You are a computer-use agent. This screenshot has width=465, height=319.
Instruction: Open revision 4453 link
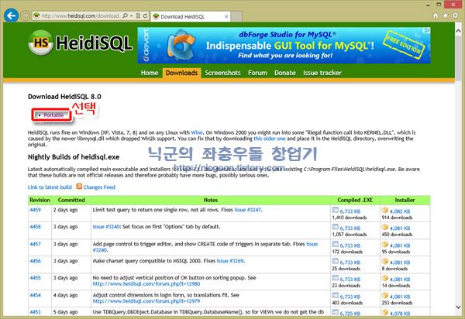click(35, 312)
